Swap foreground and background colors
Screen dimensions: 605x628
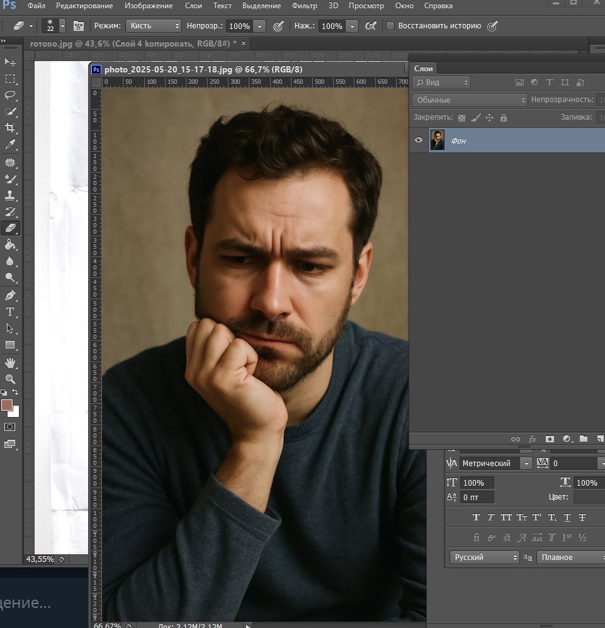point(15,392)
